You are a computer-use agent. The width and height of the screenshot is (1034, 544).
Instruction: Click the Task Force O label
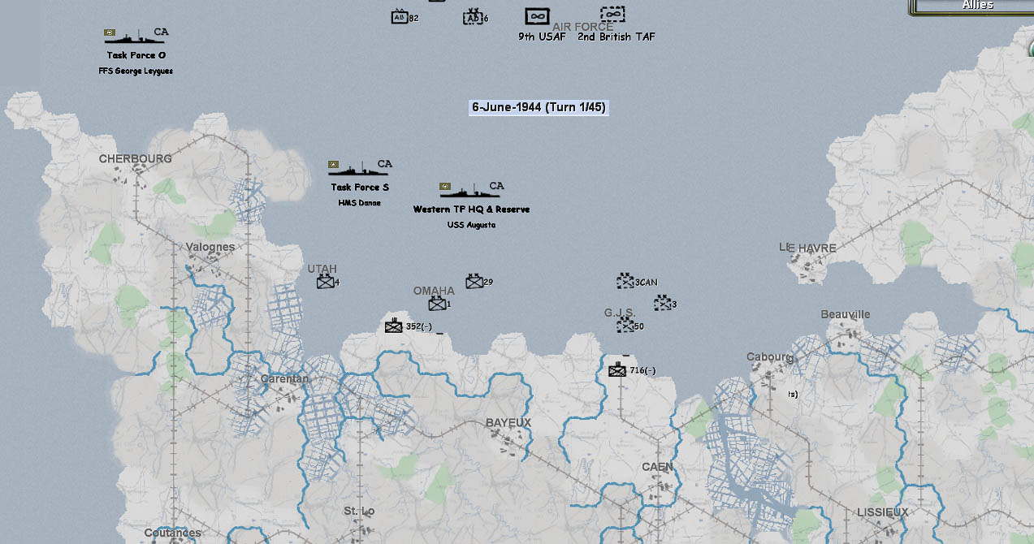136,55
